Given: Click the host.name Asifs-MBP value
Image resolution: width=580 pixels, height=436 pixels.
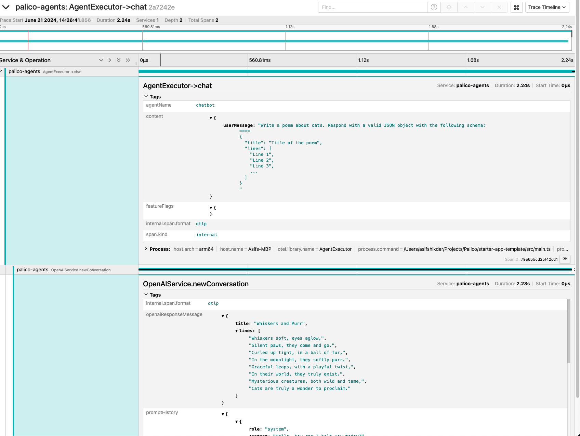Looking at the screenshot, I should click(x=260, y=249).
